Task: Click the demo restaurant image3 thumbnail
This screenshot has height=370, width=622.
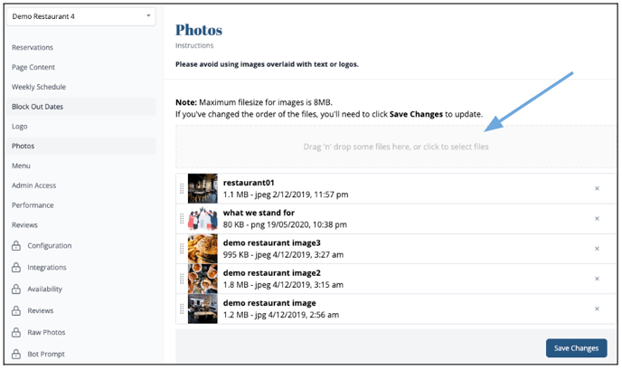Action: tap(203, 249)
